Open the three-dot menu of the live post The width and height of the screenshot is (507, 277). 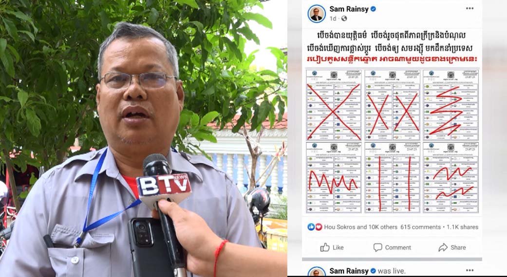click(469, 270)
